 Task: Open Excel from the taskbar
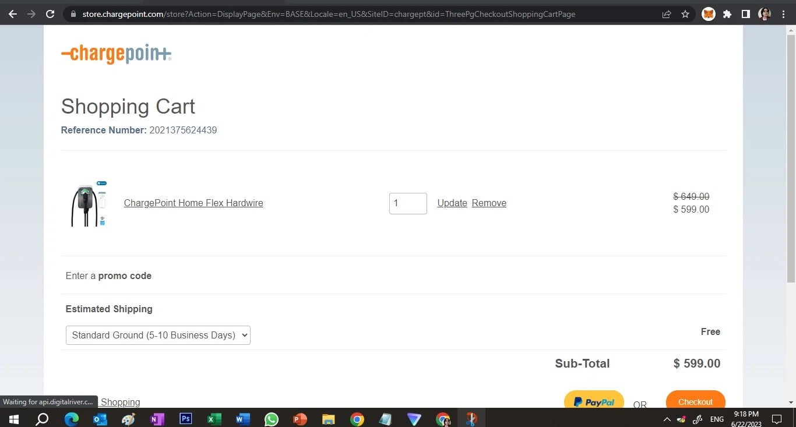point(214,419)
